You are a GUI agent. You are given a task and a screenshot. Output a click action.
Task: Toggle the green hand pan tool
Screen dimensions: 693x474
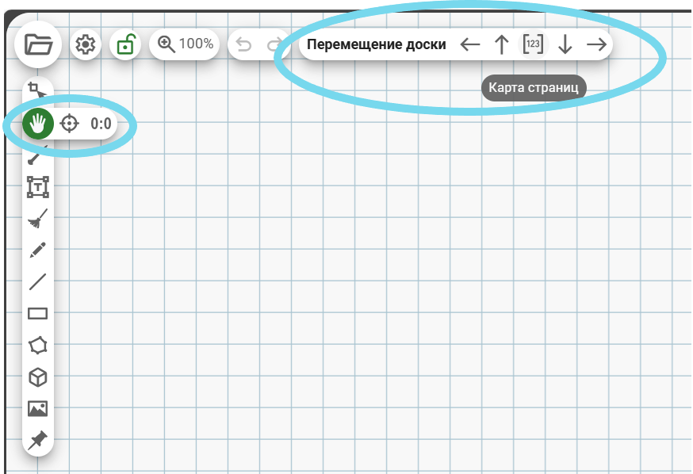[x=38, y=123]
